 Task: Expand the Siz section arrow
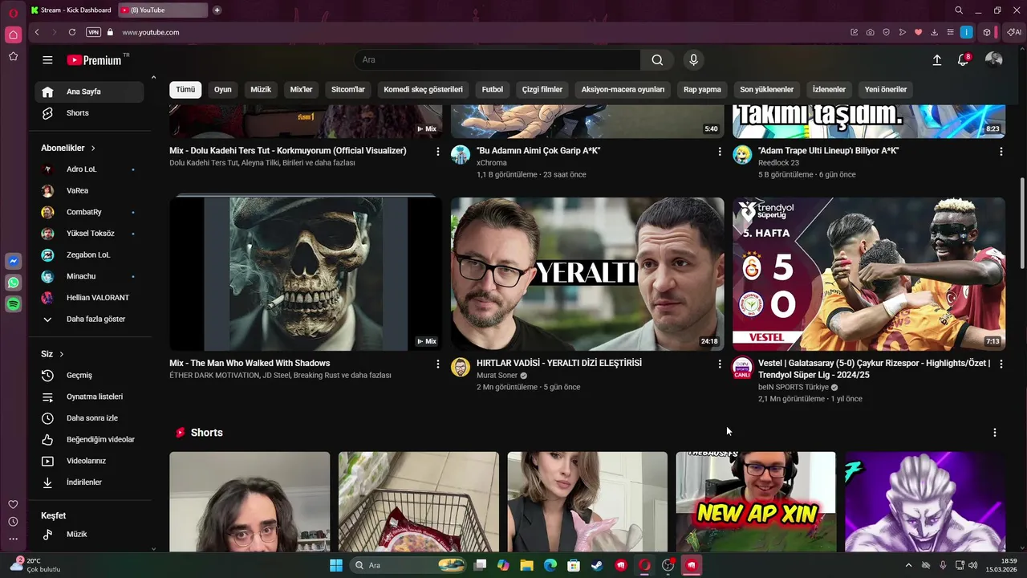pos(61,354)
